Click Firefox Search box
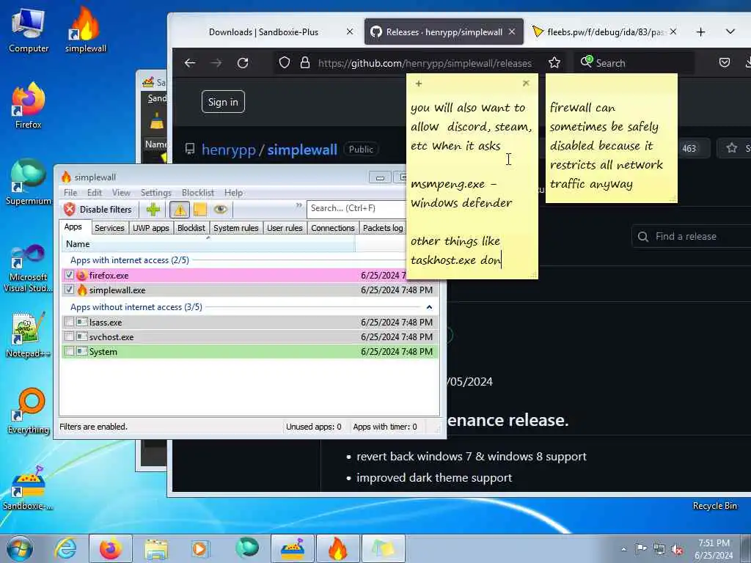 (634, 63)
